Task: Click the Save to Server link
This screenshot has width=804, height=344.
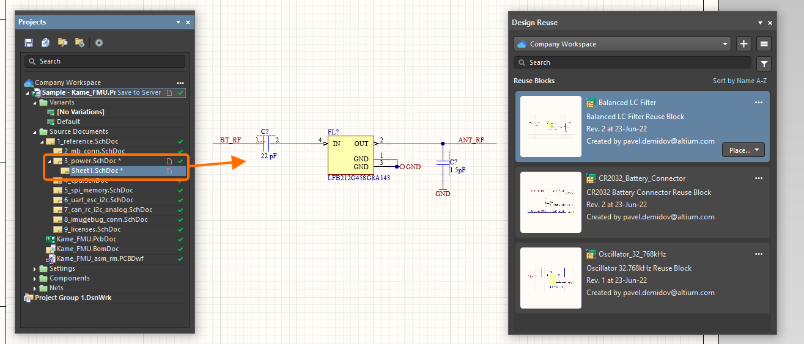Action: click(139, 92)
